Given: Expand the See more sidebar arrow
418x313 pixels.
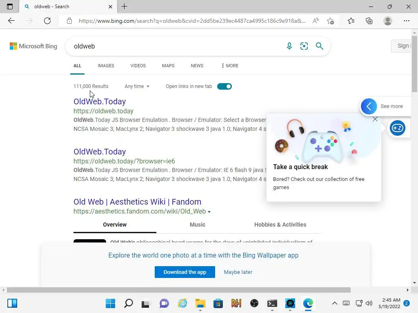Looking at the screenshot, I should (x=369, y=106).
